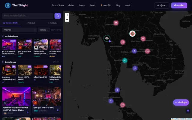Click the ดูทั้งหมด link beside ร้านใหม่ในระบบ
The image size is (192, 120).
click(57, 62)
